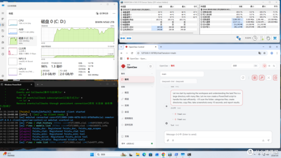
Task: Expand the second '1 tool exec' entry
Action: 181,119
